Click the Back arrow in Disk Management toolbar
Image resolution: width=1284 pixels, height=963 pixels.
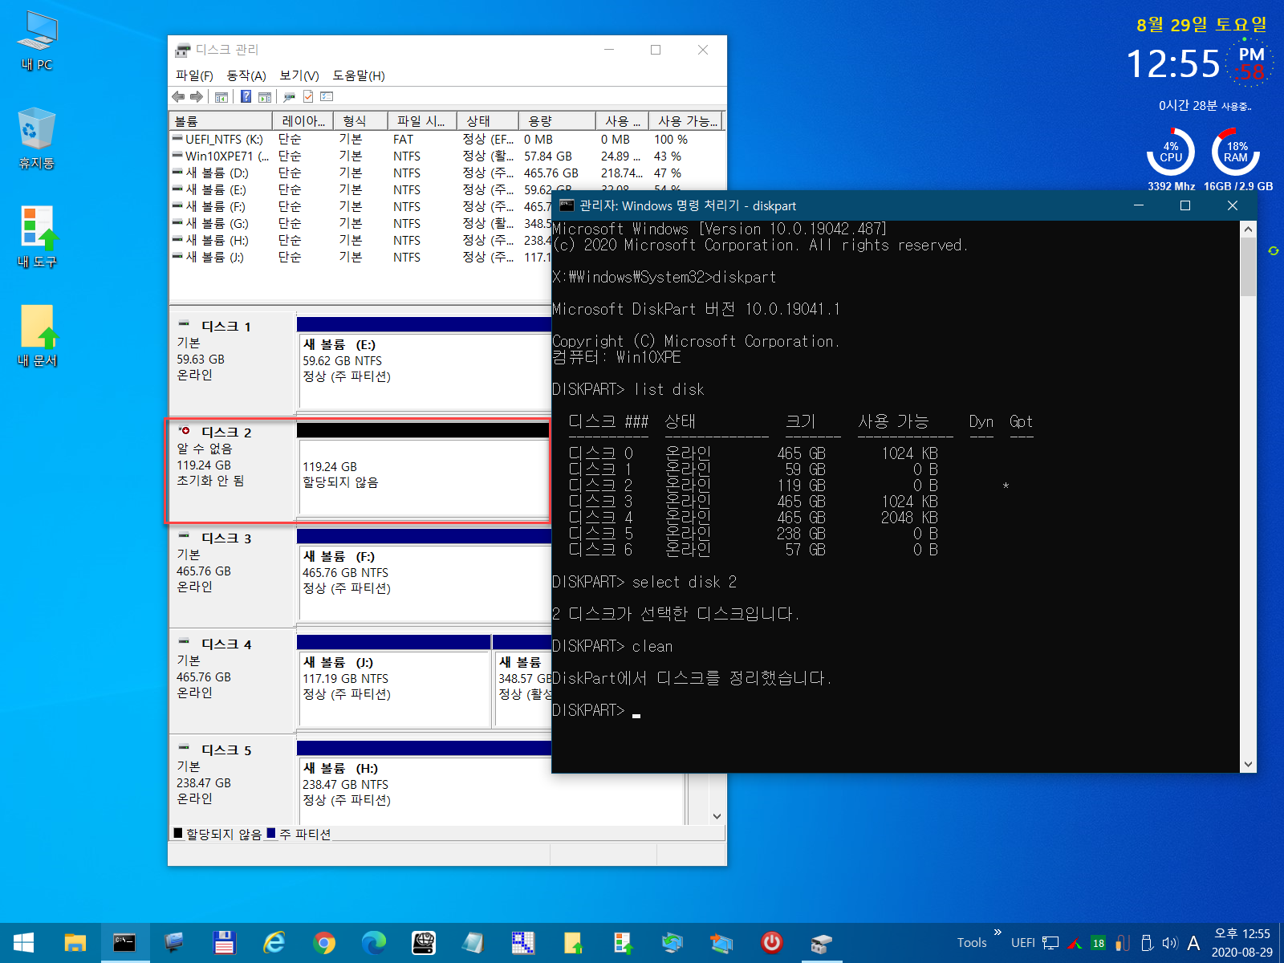[x=178, y=97]
